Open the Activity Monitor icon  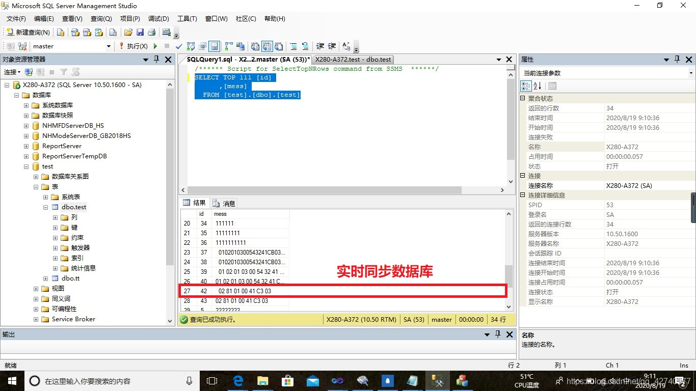(166, 32)
